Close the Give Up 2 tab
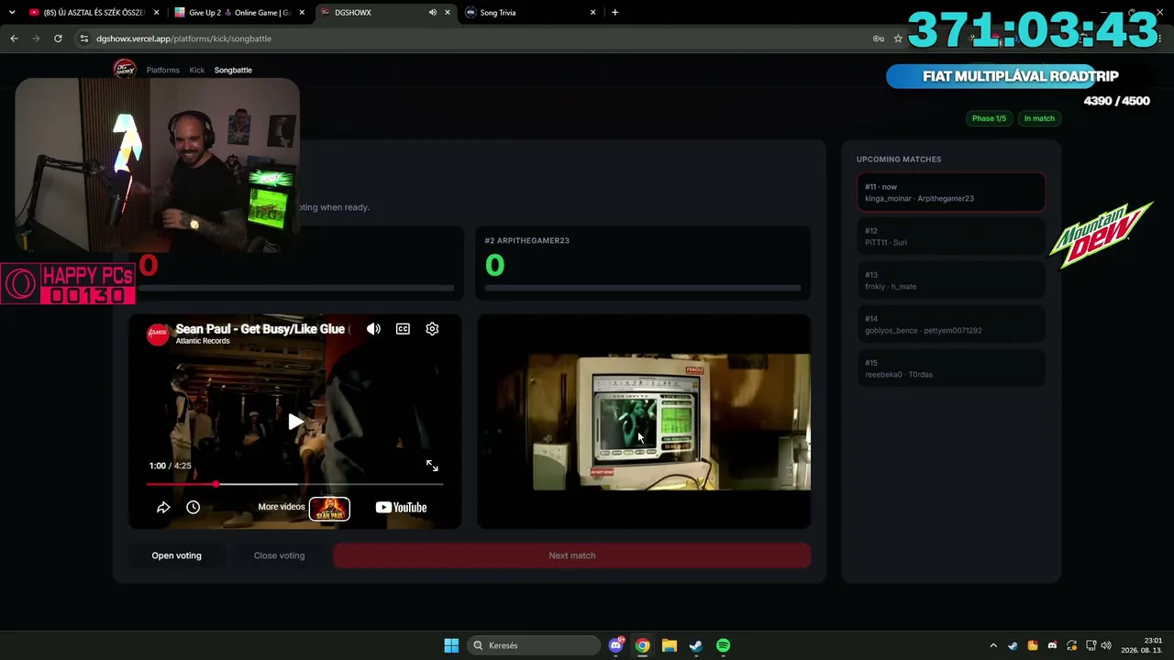 (302, 13)
